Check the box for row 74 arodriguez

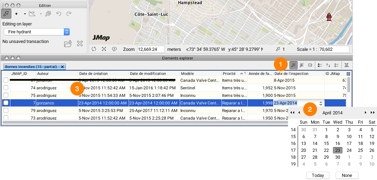click(x=6, y=88)
